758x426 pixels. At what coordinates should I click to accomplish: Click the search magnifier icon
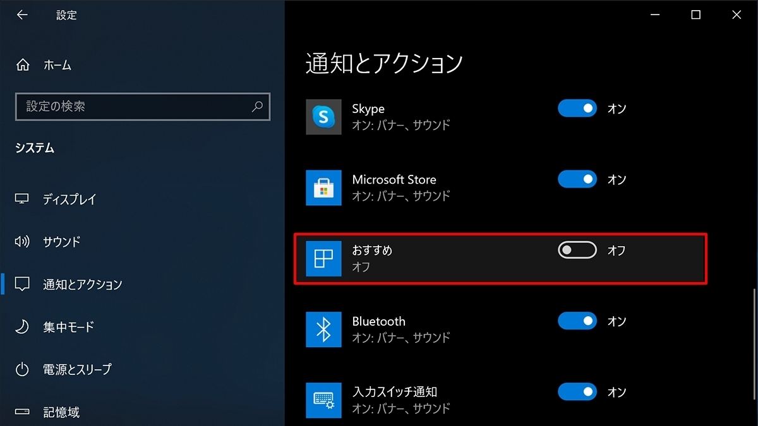(257, 107)
